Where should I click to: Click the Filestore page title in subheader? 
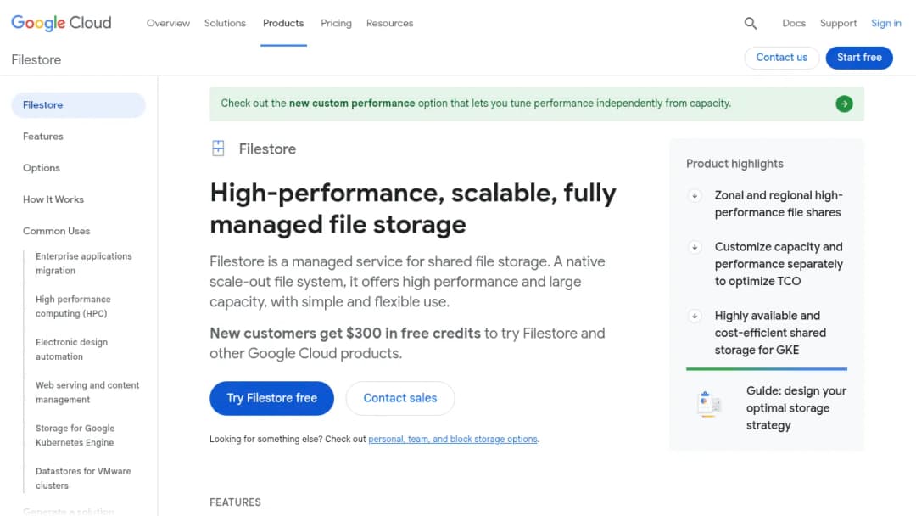point(36,59)
